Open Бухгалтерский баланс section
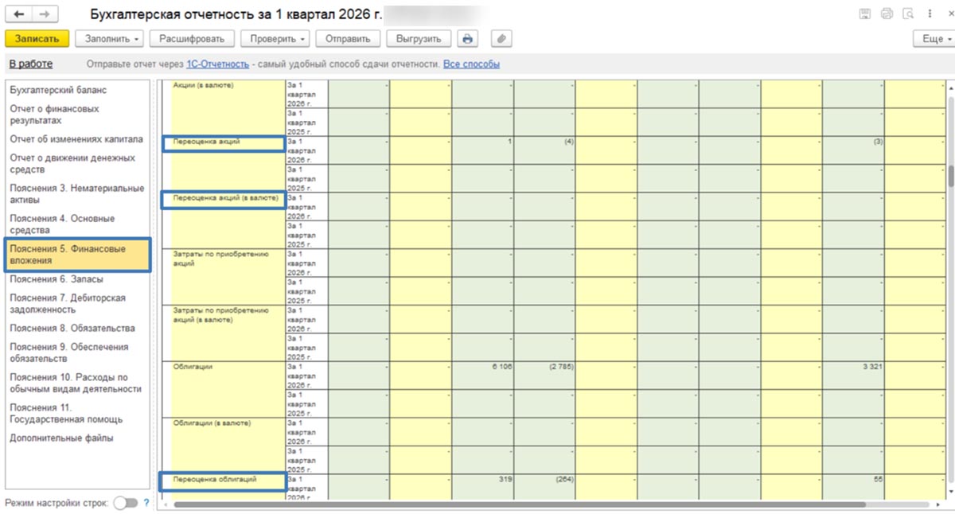The height and width of the screenshot is (514, 955). [58, 91]
